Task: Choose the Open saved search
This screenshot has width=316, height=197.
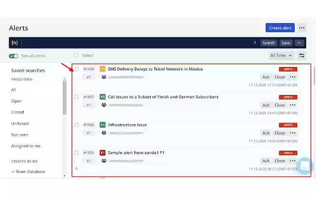Action: 16,101
